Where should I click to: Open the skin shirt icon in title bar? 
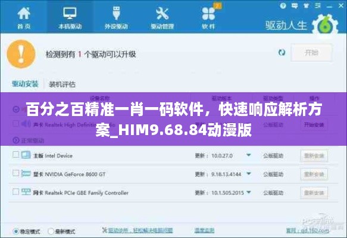[306, 6]
